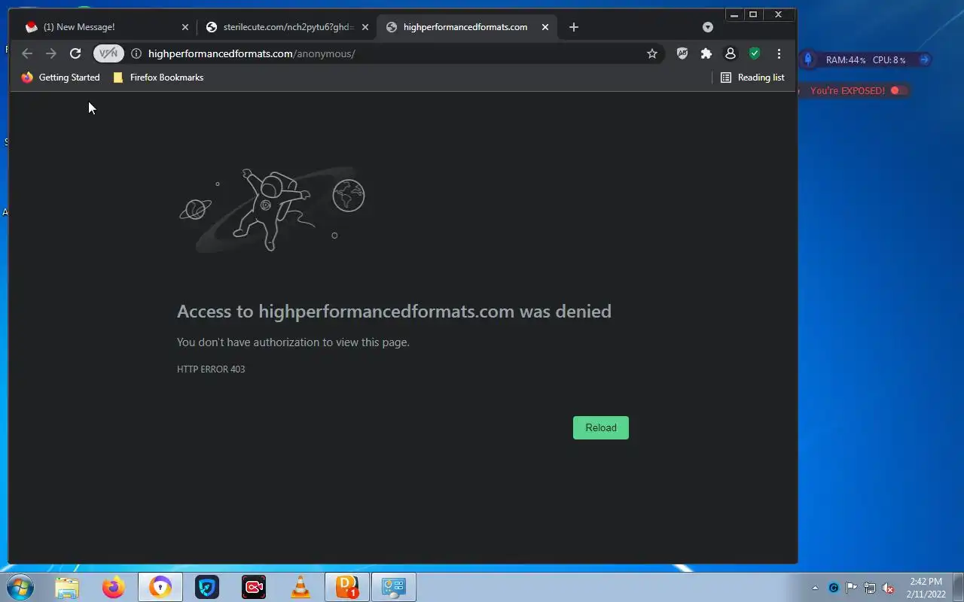Open the Extensions puzzle-piece menu

point(706,53)
